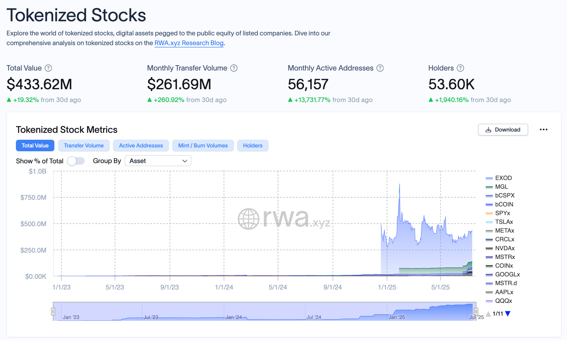Click the $261.69M transfer volume figure
This screenshot has height=340, width=567.
tap(179, 84)
